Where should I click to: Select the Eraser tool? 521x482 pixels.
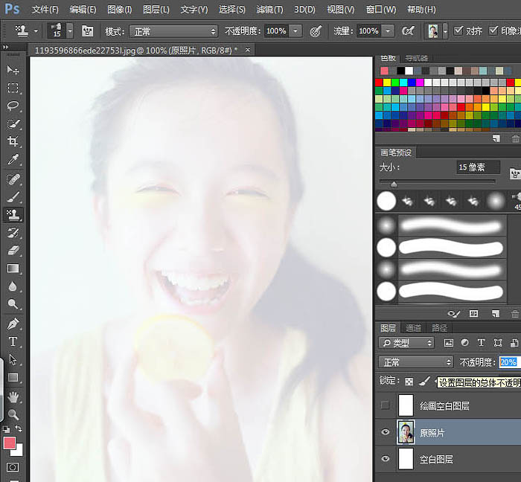(x=13, y=251)
